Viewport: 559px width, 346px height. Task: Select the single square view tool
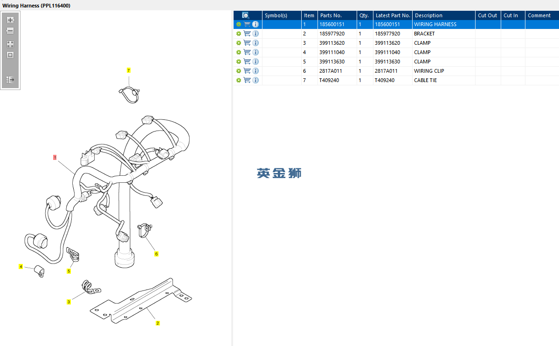[10, 55]
